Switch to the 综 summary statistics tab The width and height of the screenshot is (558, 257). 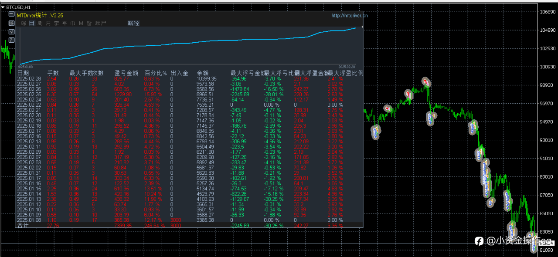(24, 23)
